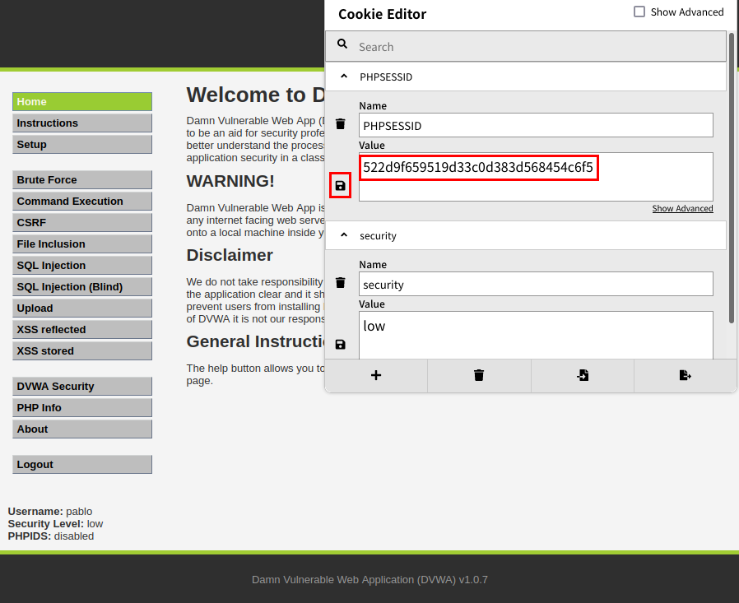Click the Show Advanced link under PHPSESSID
739x603 pixels.
coord(682,208)
